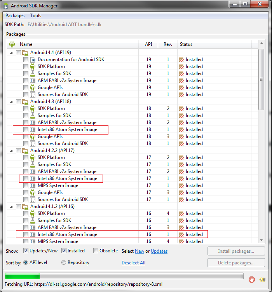Click the SDK Path text field
The height and width of the screenshot is (292, 272).
click(65, 24)
